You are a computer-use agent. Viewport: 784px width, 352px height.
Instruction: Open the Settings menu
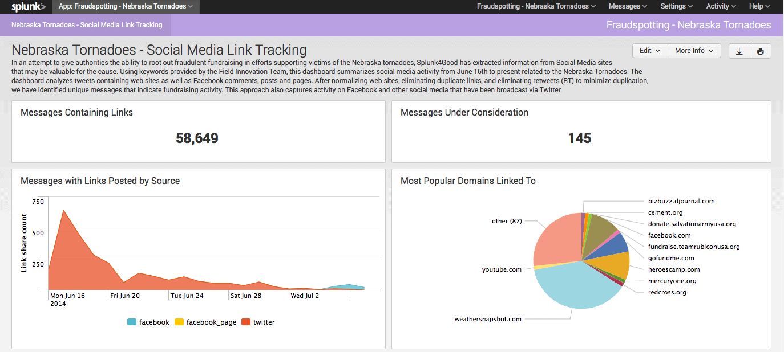676,7
